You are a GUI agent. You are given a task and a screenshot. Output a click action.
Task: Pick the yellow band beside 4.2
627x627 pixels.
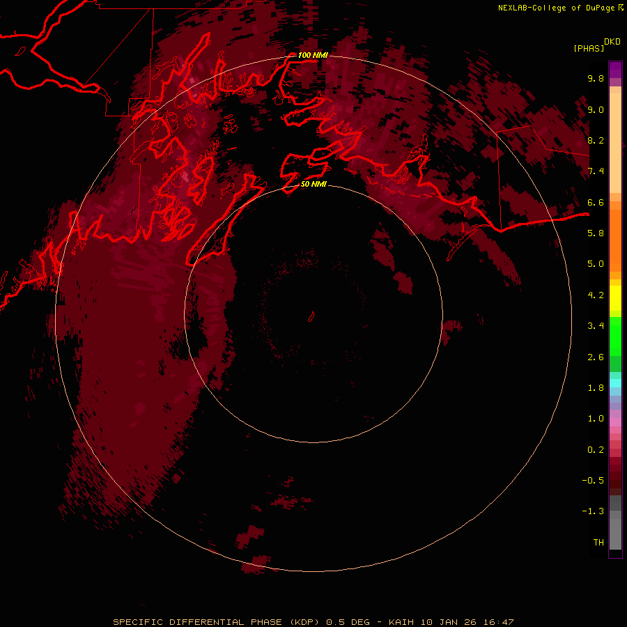(x=615, y=298)
